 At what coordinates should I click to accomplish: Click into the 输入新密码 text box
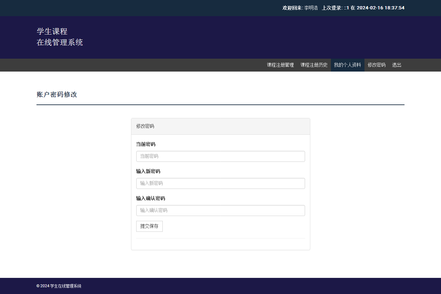(221, 183)
